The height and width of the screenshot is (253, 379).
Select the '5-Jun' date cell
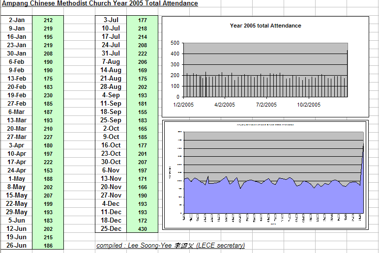(17, 221)
